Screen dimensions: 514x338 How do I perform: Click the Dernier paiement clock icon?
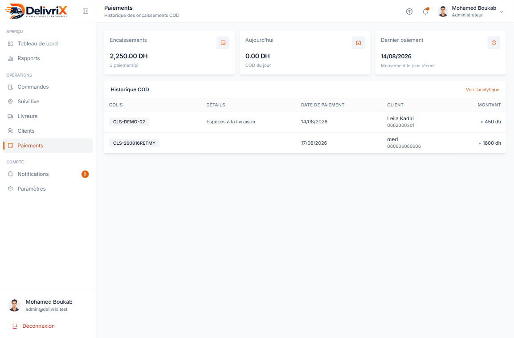[494, 43]
